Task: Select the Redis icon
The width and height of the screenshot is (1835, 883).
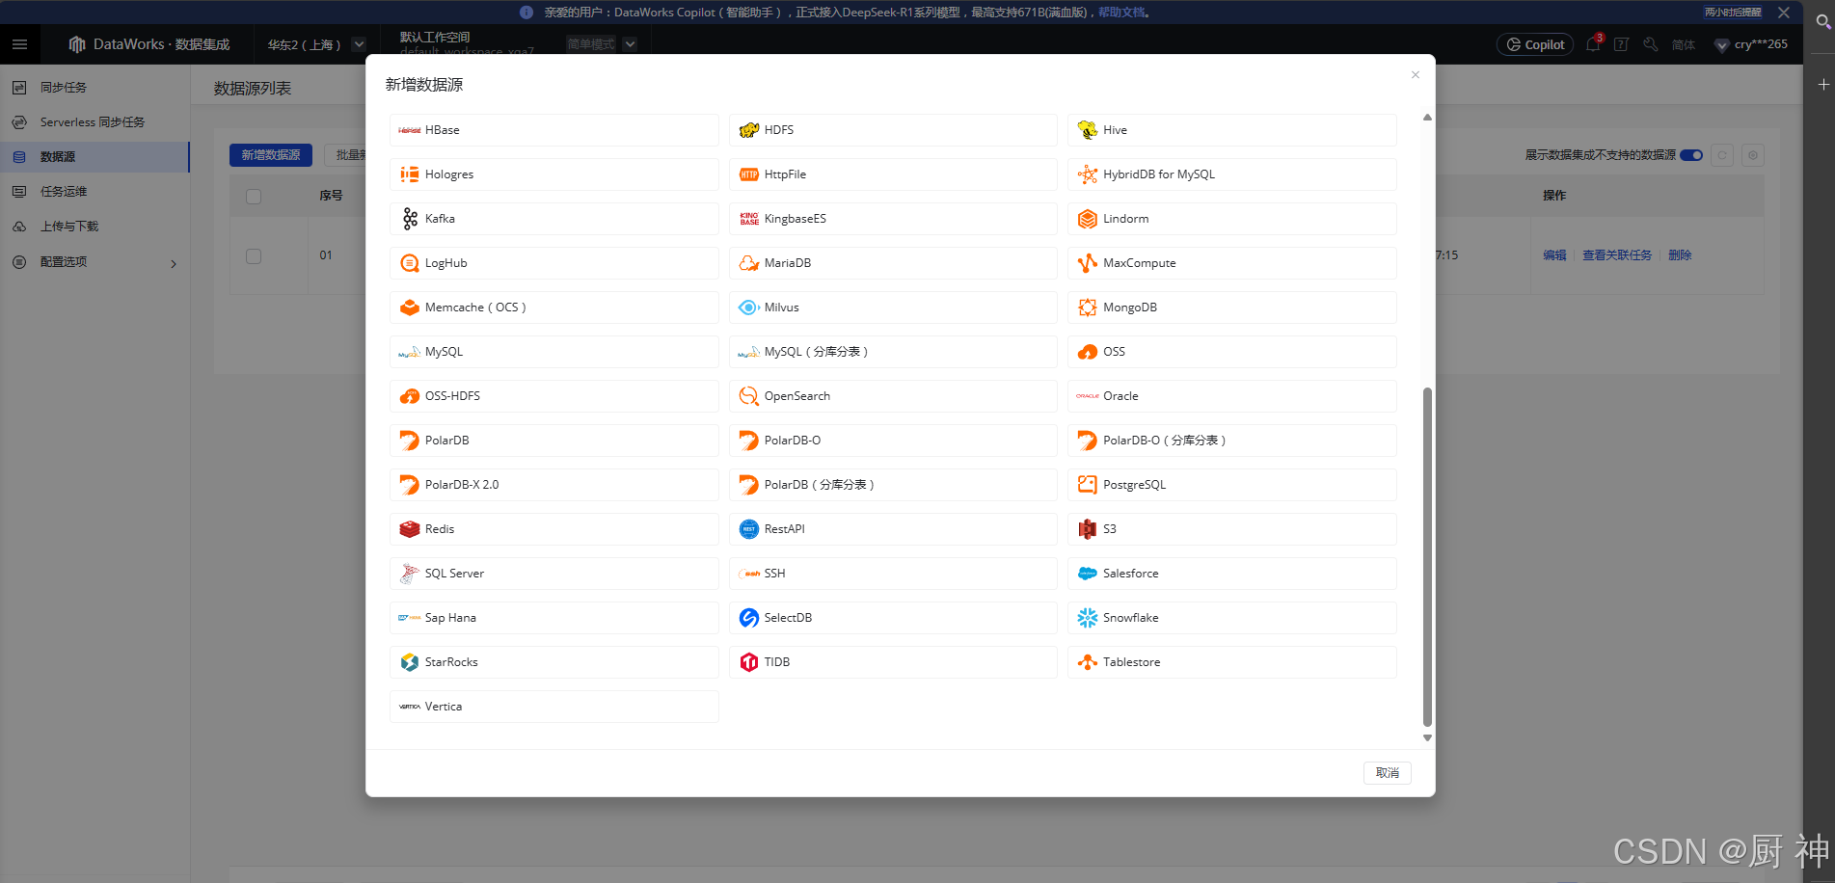Action: point(410,529)
